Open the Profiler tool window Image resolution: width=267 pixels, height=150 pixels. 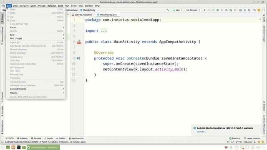(60, 138)
